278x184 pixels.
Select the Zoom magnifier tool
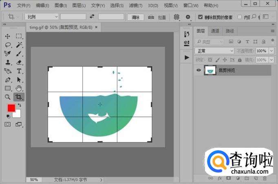pyautogui.click(x=8, y=97)
